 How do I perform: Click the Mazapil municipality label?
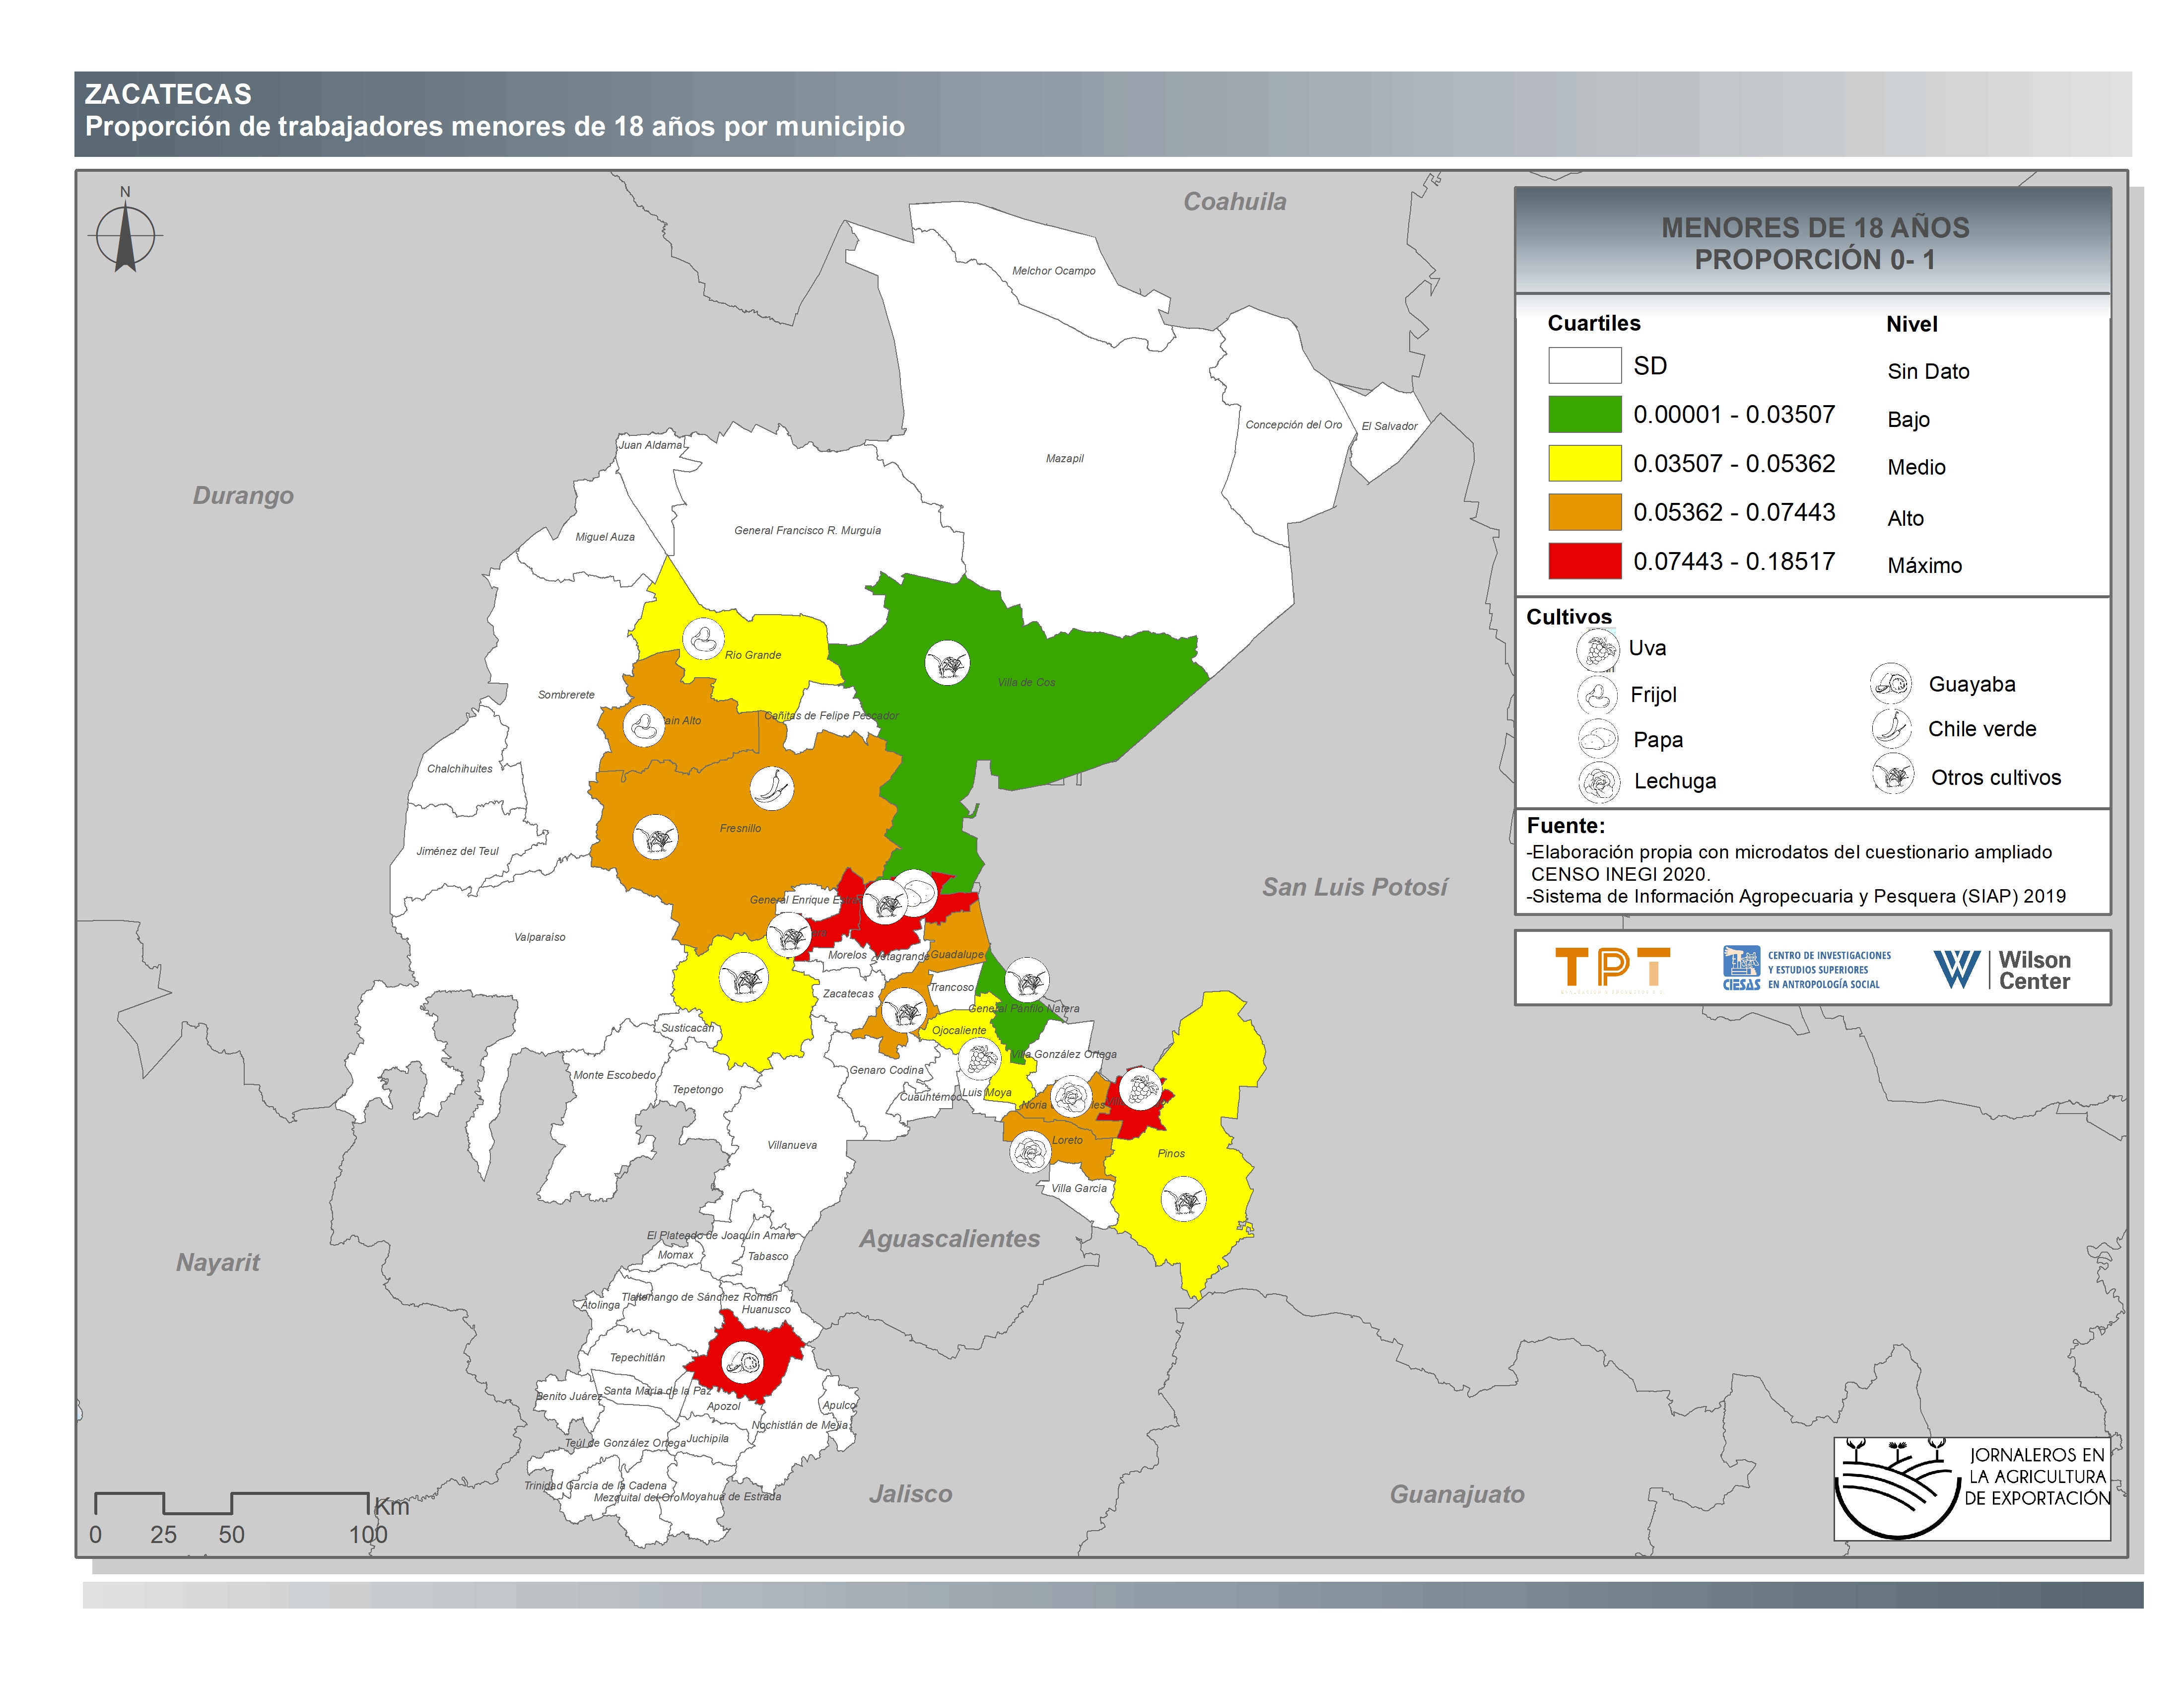point(1064,458)
